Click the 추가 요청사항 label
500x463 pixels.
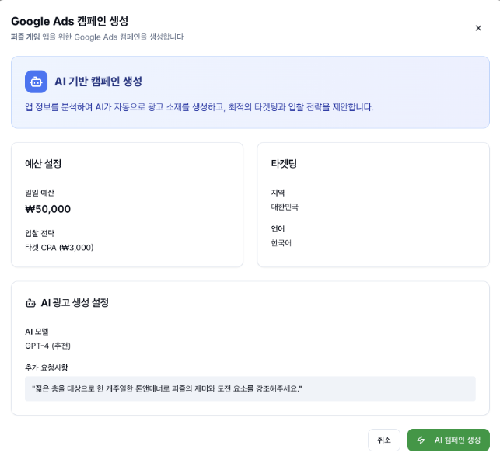coord(46,367)
